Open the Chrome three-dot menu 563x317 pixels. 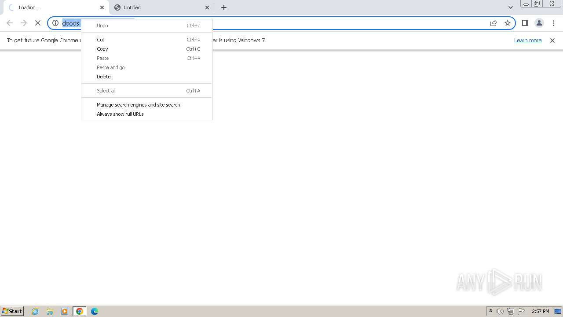553,23
